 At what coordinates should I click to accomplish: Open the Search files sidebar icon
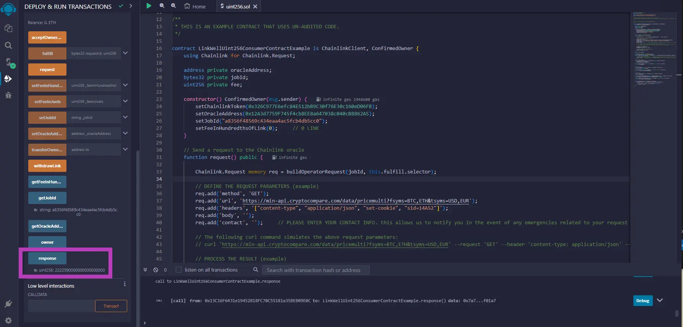(x=8, y=45)
